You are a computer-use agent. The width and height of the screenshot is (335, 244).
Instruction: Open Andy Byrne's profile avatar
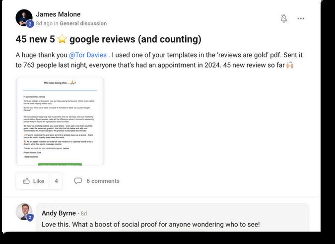pyautogui.click(x=24, y=212)
